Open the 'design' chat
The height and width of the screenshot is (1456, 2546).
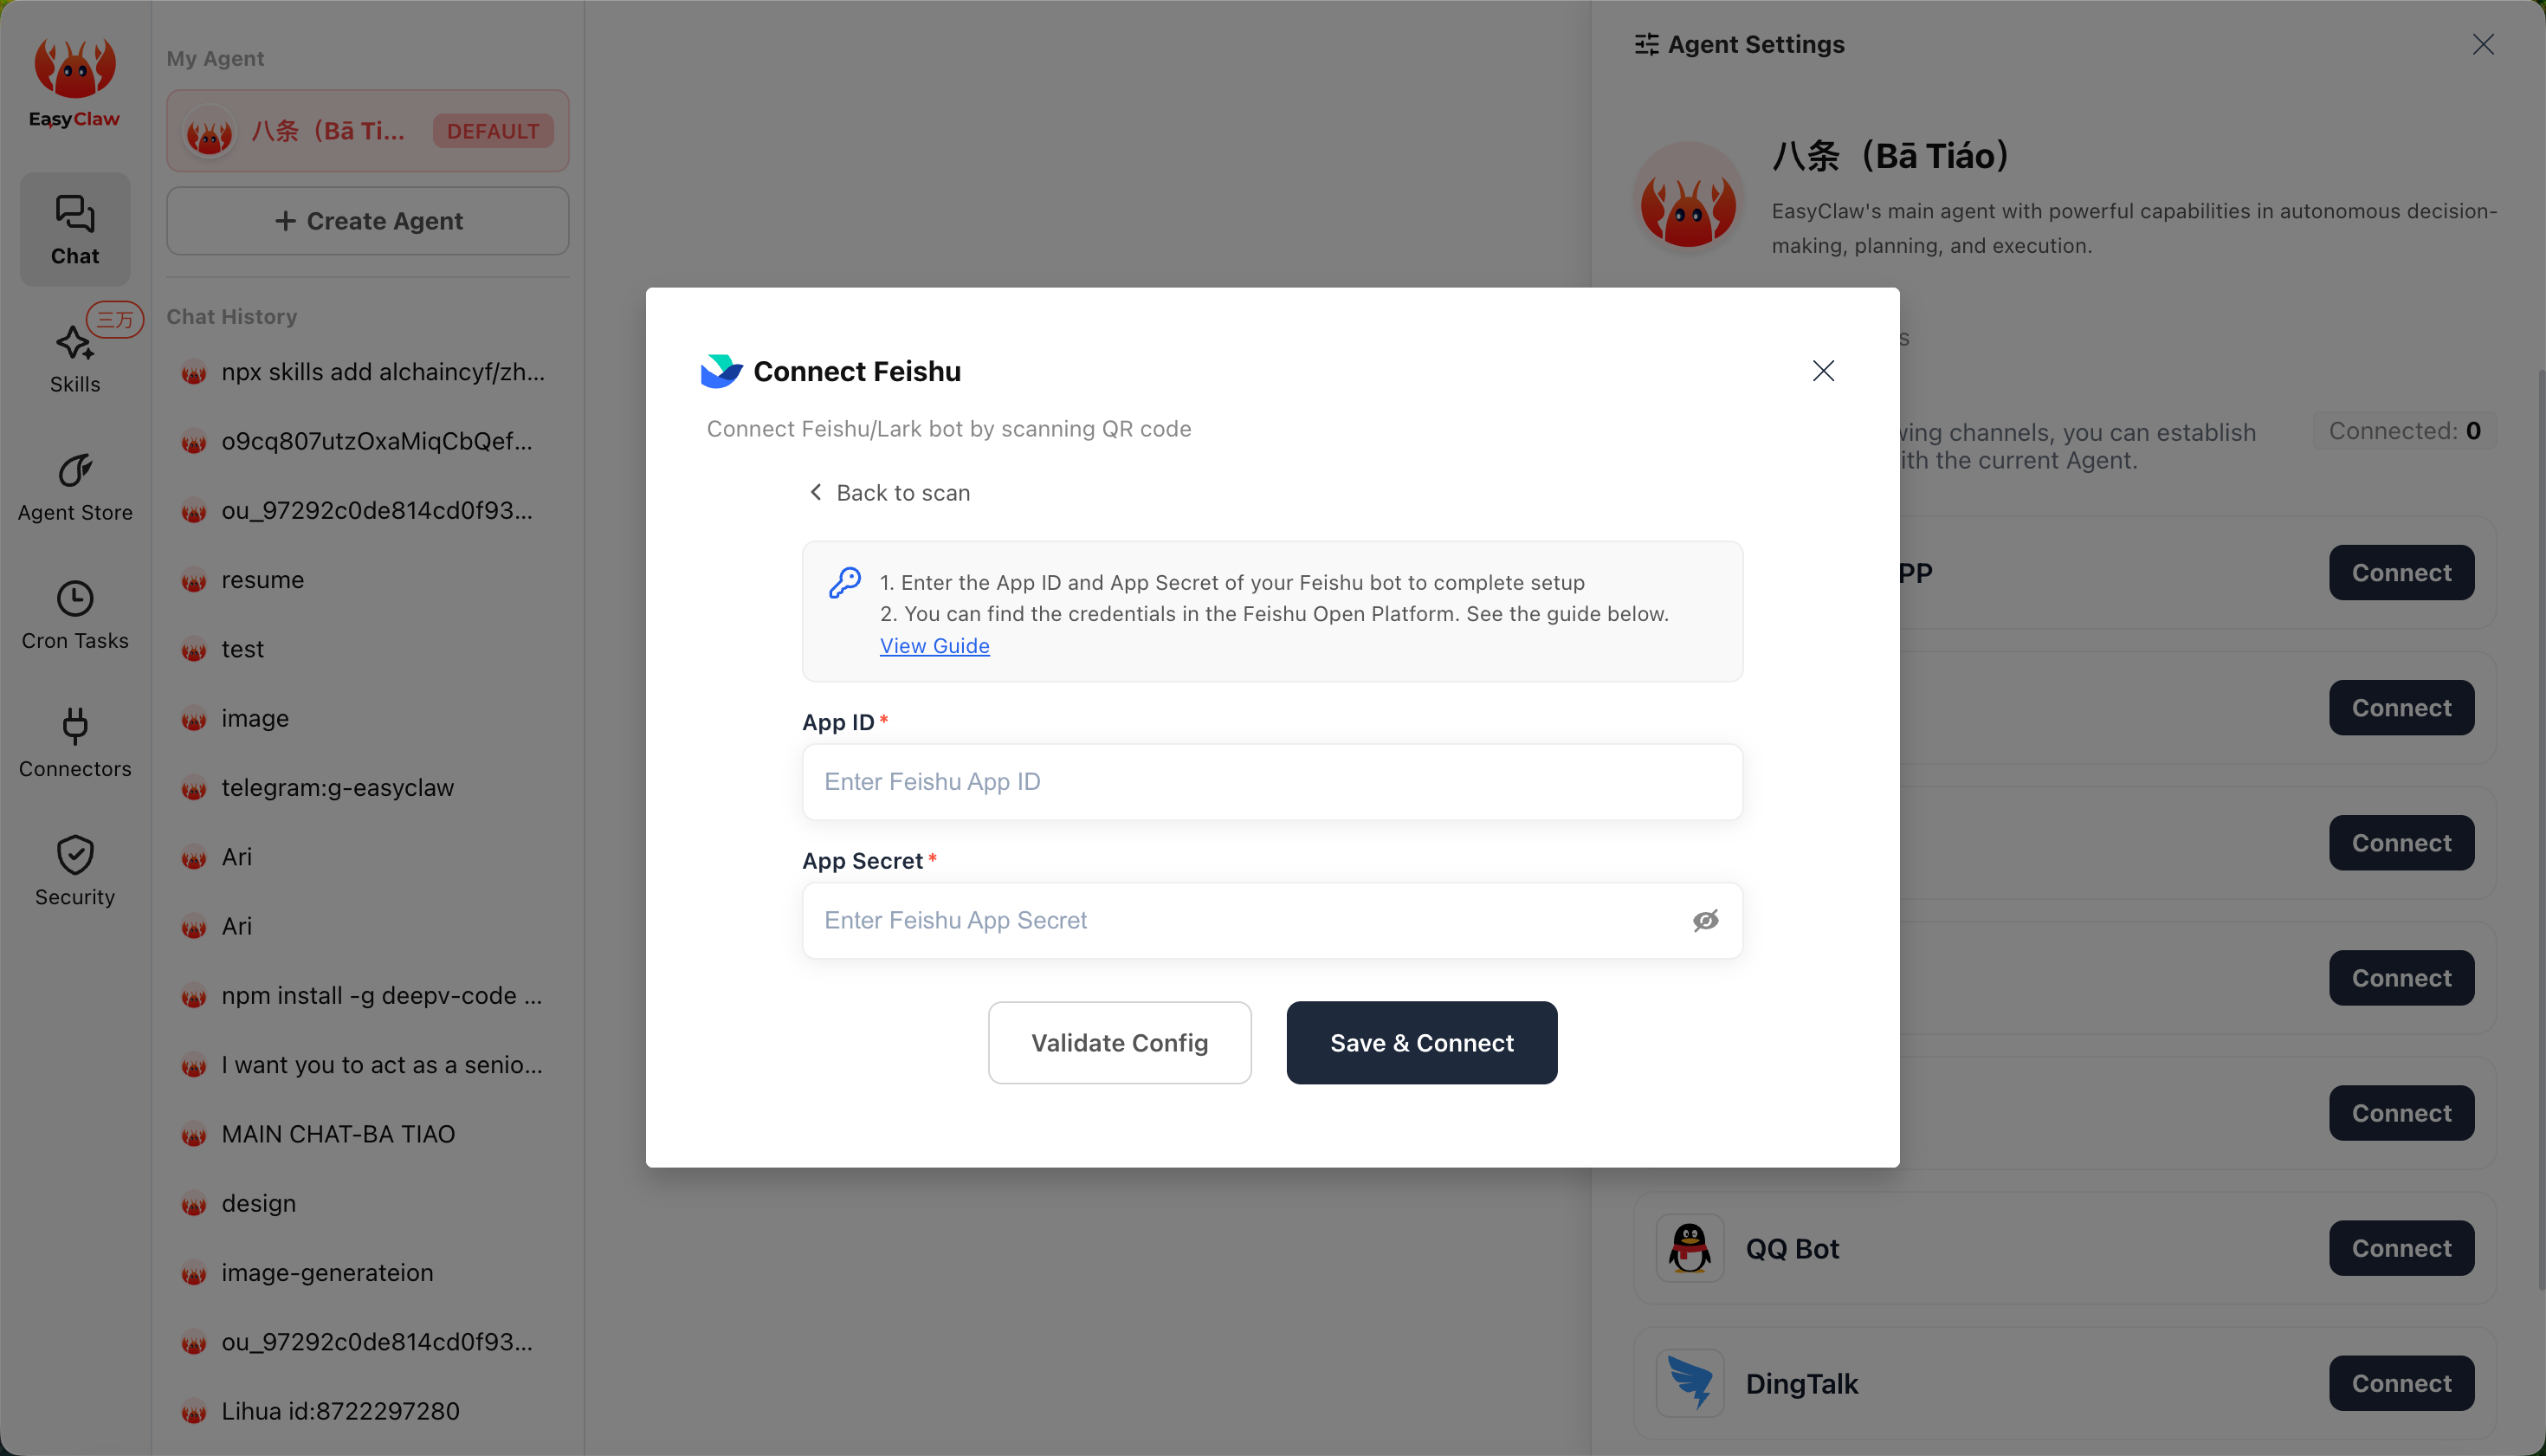click(x=368, y=1203)
